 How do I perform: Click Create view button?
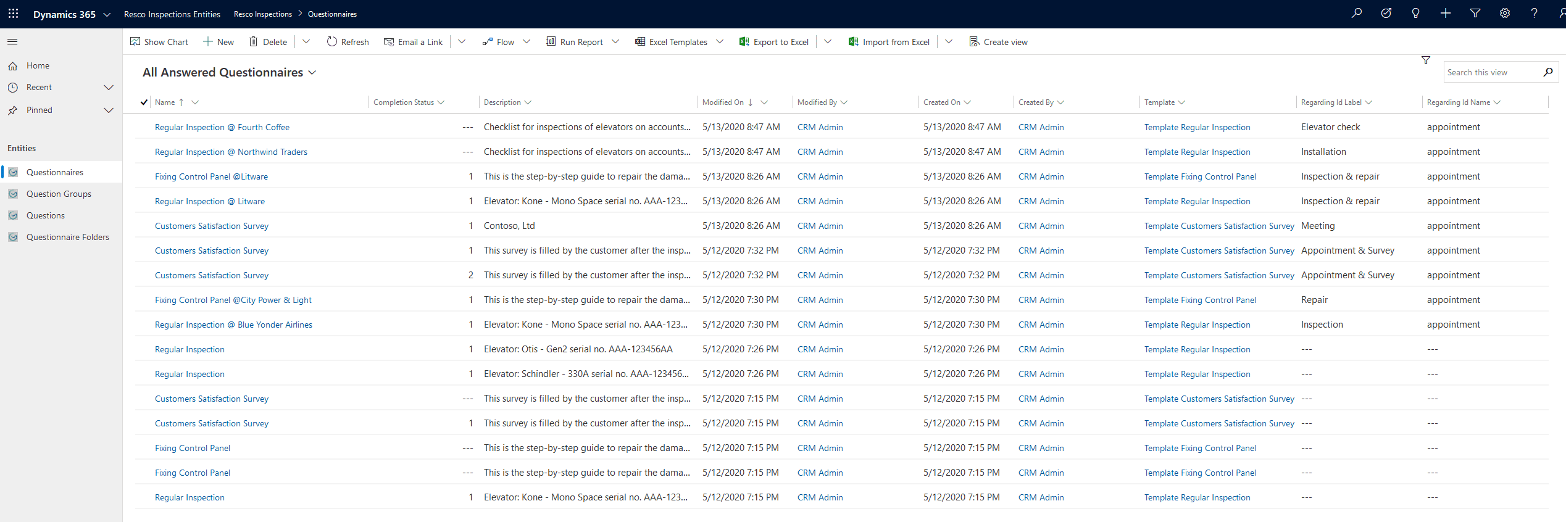click(x=998, y=42)
